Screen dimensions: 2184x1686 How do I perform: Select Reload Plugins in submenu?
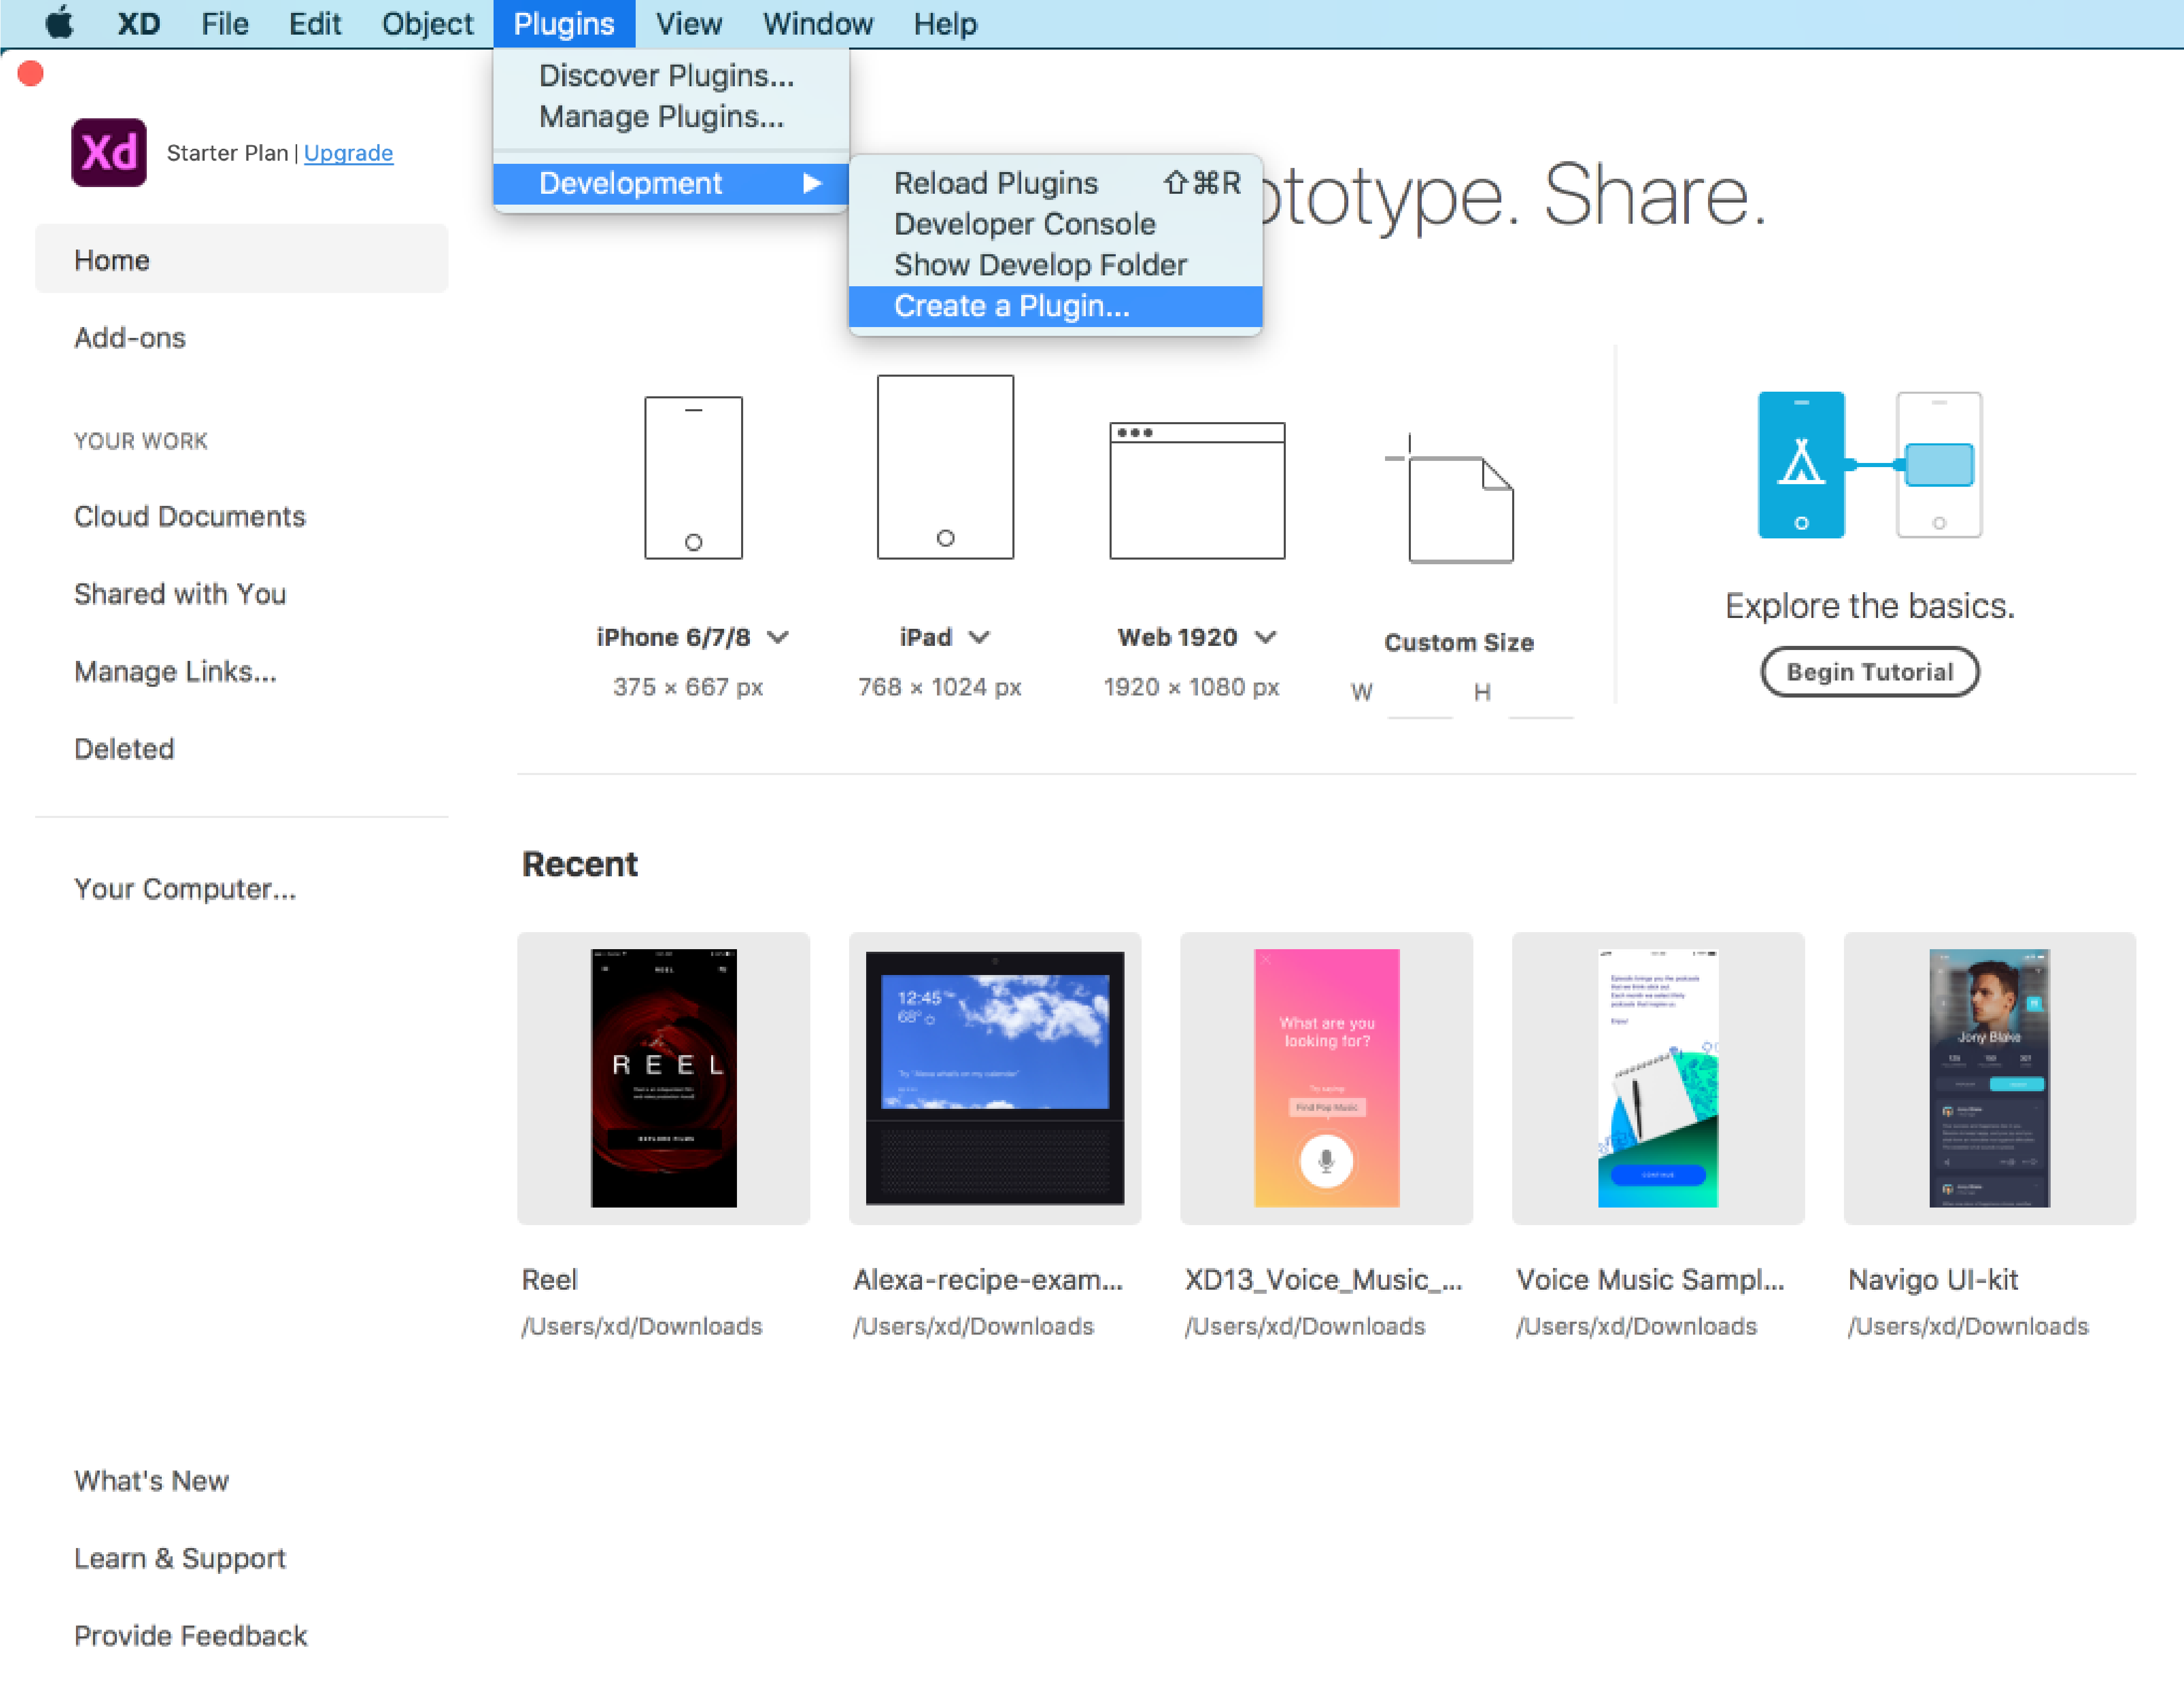click(x=1055, y=183)
